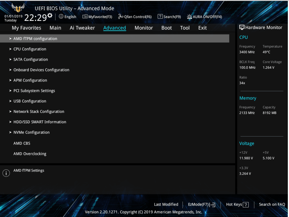Open NVMe Configuration text
This screenshot has width=289, height=217.
click(32, 132)
